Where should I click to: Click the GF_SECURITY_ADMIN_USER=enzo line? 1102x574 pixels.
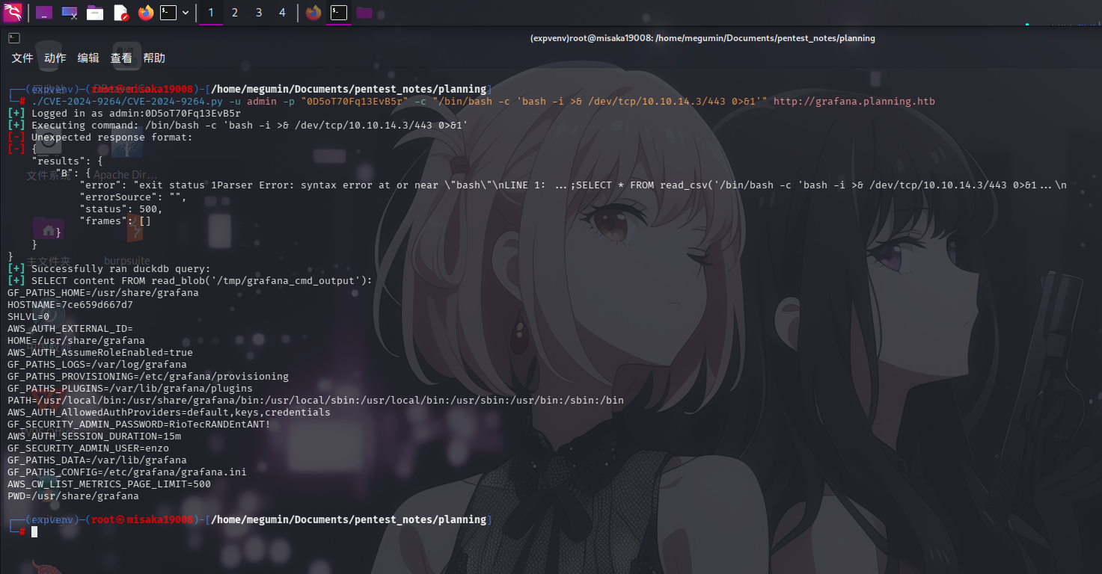coord(88,448)
